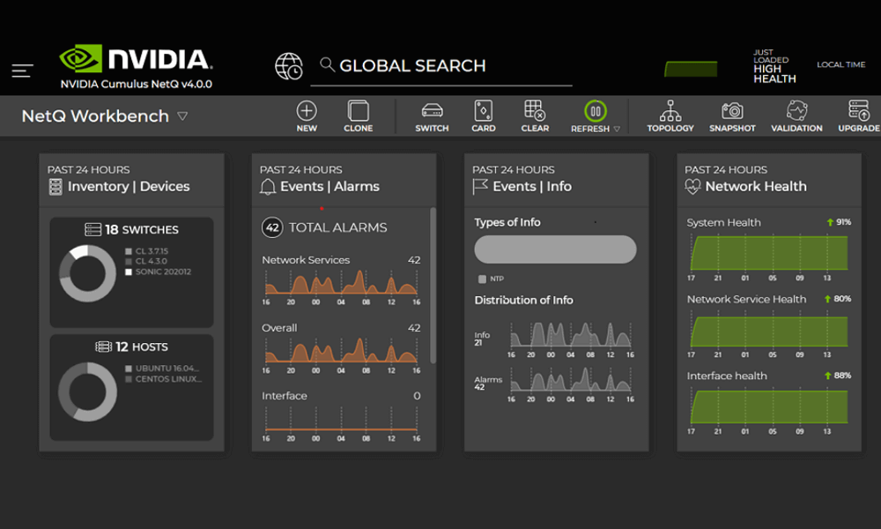Enable the NTP checkbox in Events Info card

(x=482, y=278)
